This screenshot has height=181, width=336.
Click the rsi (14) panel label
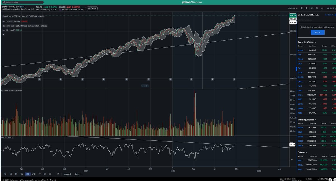[4, 137]
